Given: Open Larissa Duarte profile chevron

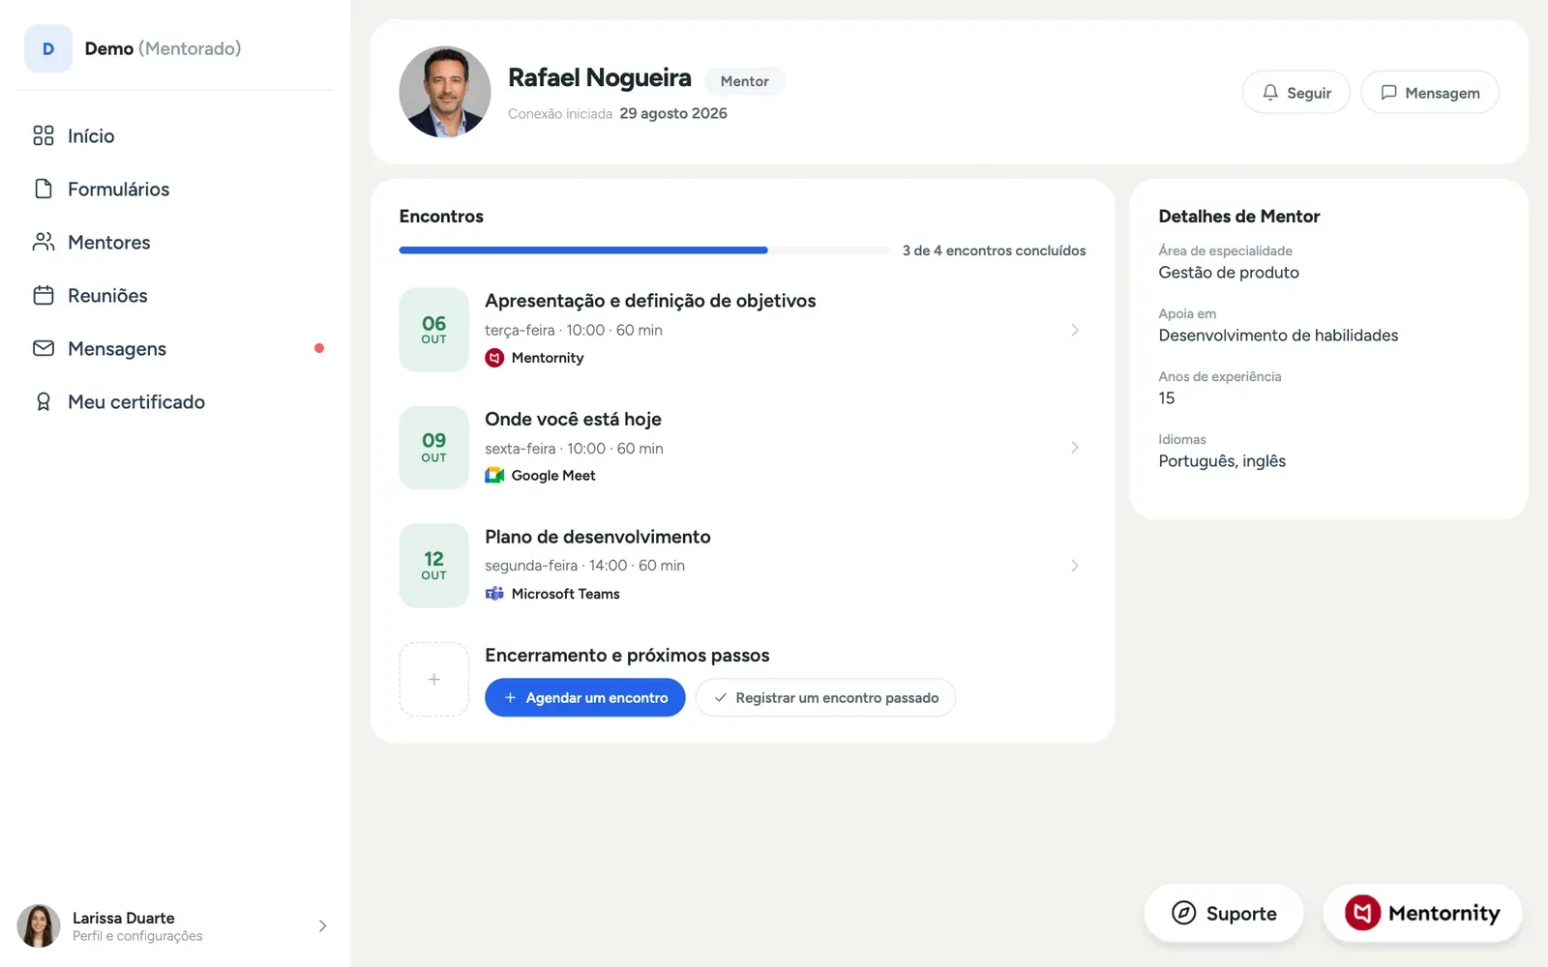Looking at the screenshot, I should click(322, 925).
